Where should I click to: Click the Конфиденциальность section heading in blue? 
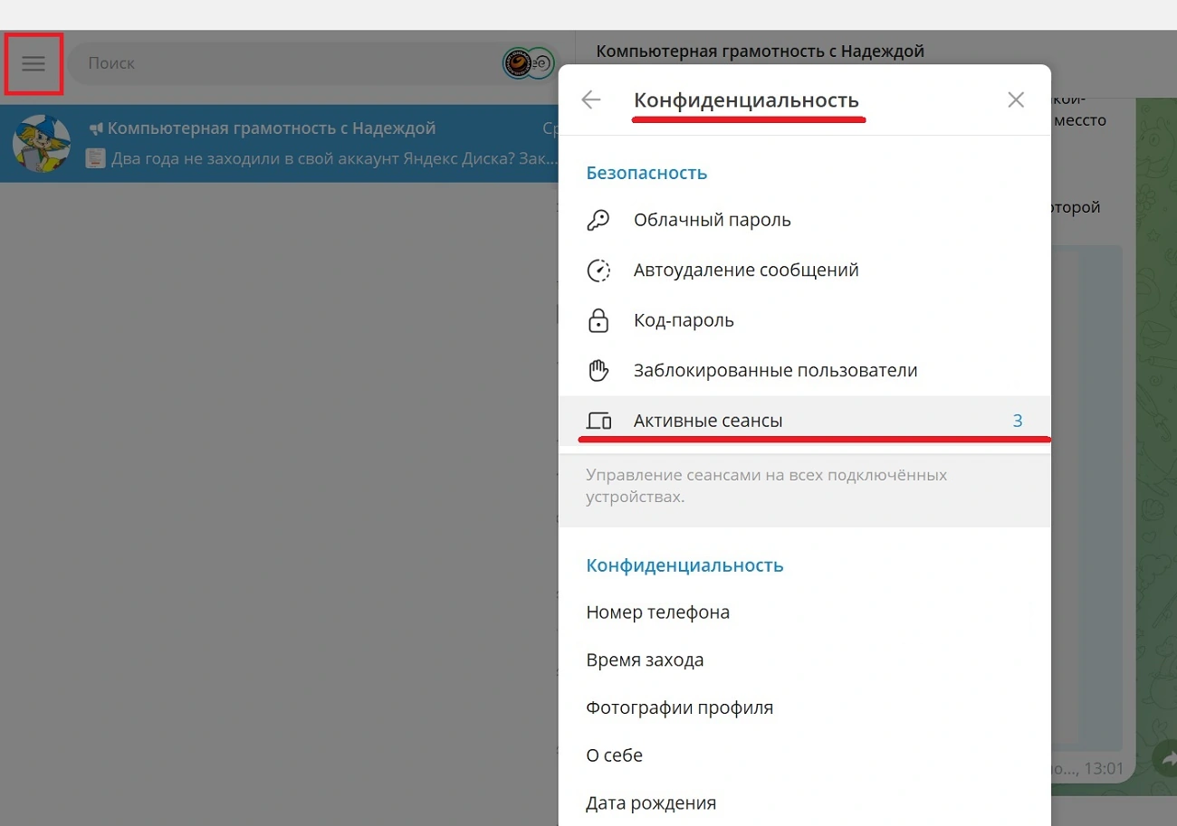(x=684, y=565)
